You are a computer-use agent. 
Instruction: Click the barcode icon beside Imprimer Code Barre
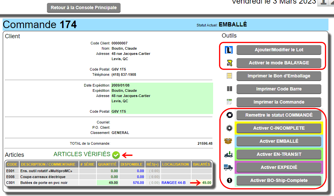[x=229, y=89]
